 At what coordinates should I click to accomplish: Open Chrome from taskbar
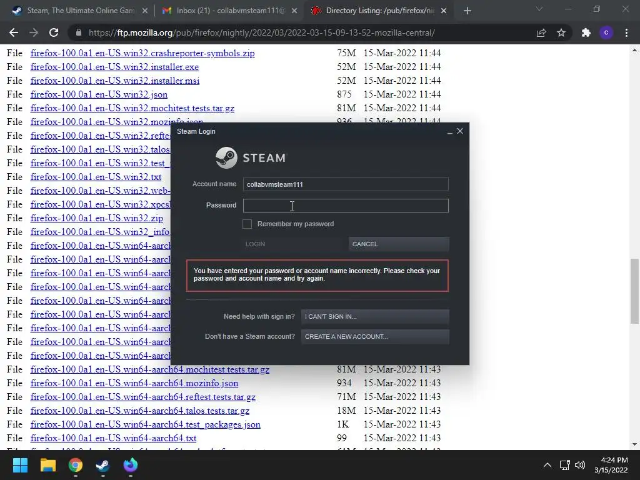76,465
